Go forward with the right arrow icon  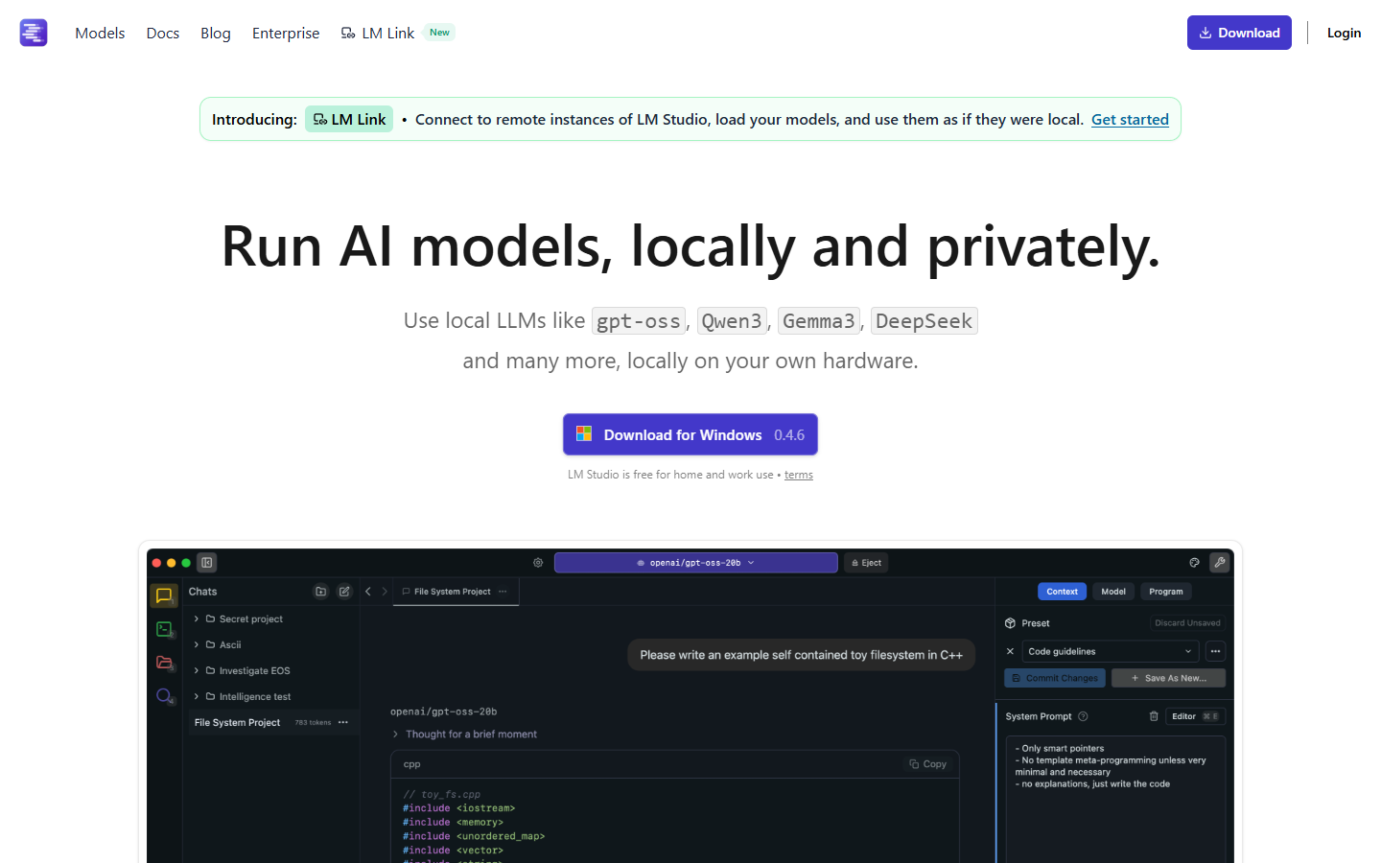pyautogui.click(x=385, y=592)
